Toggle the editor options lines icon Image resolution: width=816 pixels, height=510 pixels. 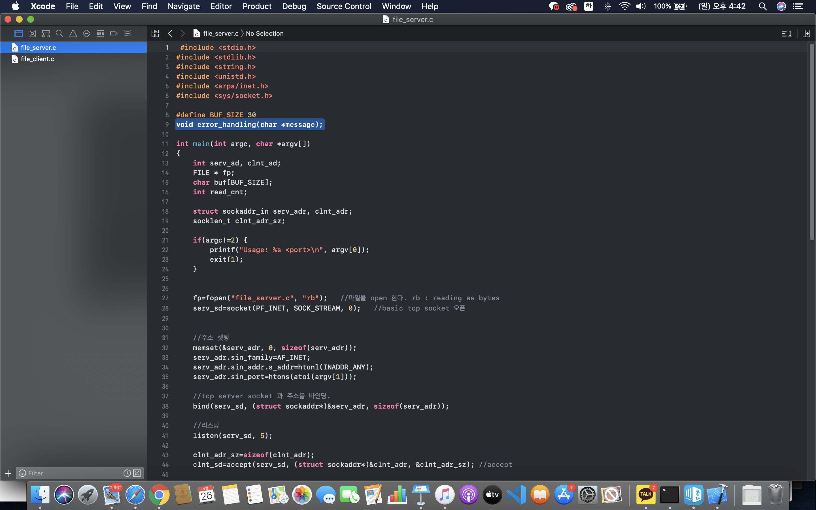coord(787,33)
